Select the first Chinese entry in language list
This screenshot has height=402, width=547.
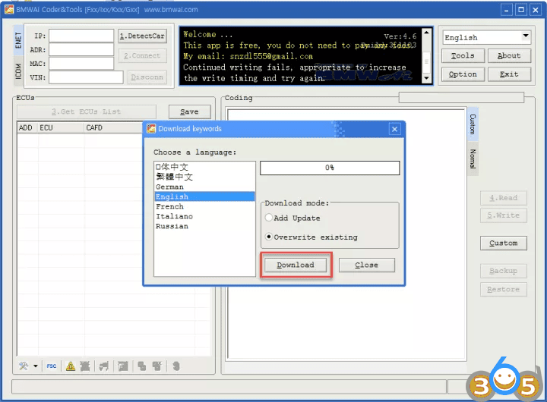coord(204,167)
